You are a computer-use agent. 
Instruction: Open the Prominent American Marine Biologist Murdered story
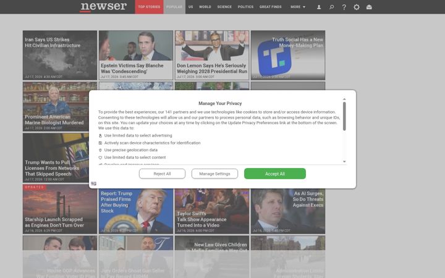click(56, 107)
